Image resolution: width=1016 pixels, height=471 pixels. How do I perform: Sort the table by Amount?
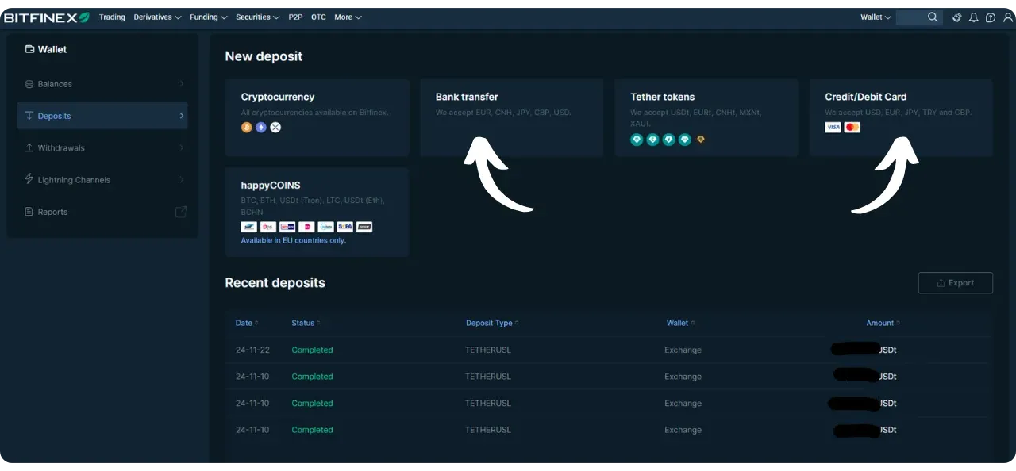click(x=881, y=323)
